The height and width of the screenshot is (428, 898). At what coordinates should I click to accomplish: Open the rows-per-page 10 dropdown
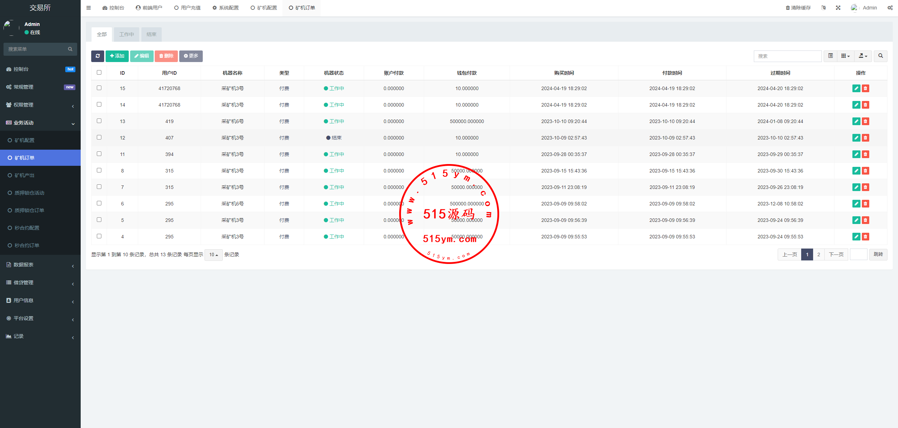213,255
